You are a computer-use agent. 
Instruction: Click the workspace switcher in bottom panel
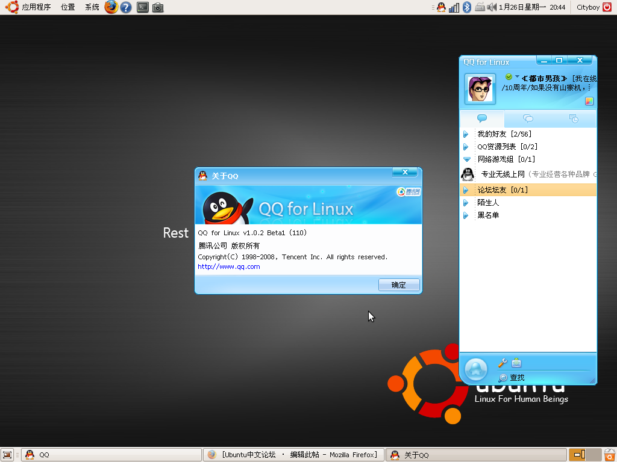[585, 455]
